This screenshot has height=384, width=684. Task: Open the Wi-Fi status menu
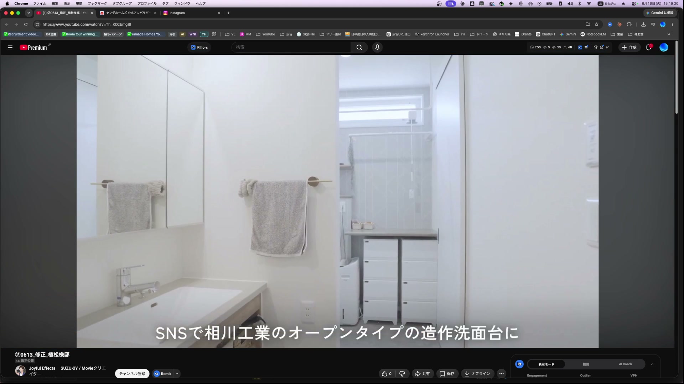589,4
